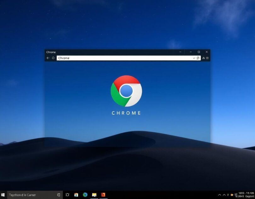Click the icon inside the taskbar search box
Screen dimensions: 255x199
click(x=59, y=195)
